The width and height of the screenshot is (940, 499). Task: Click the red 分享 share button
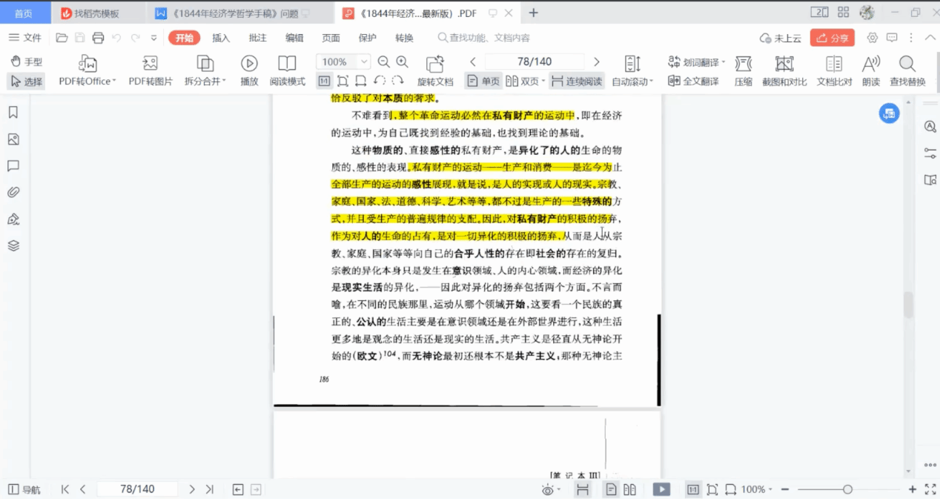click(x=832, y=38)
